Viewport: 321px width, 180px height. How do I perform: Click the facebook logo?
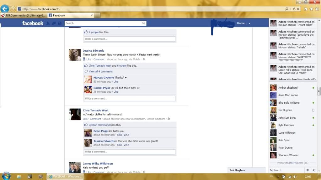(x=33, y=23)
